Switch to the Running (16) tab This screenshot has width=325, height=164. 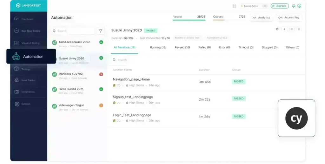click(158, 48)
